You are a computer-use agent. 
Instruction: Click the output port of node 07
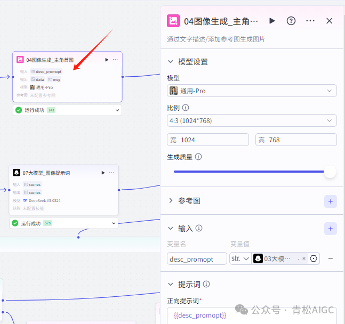click(x=119, y=190)
